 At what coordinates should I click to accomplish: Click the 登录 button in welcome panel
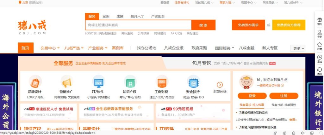click(x=252, y=96)
